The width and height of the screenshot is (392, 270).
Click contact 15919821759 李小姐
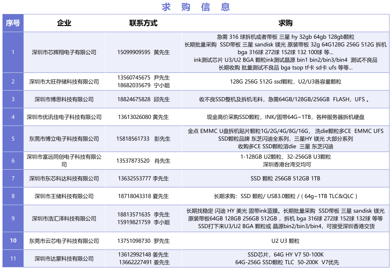[143, 222]
